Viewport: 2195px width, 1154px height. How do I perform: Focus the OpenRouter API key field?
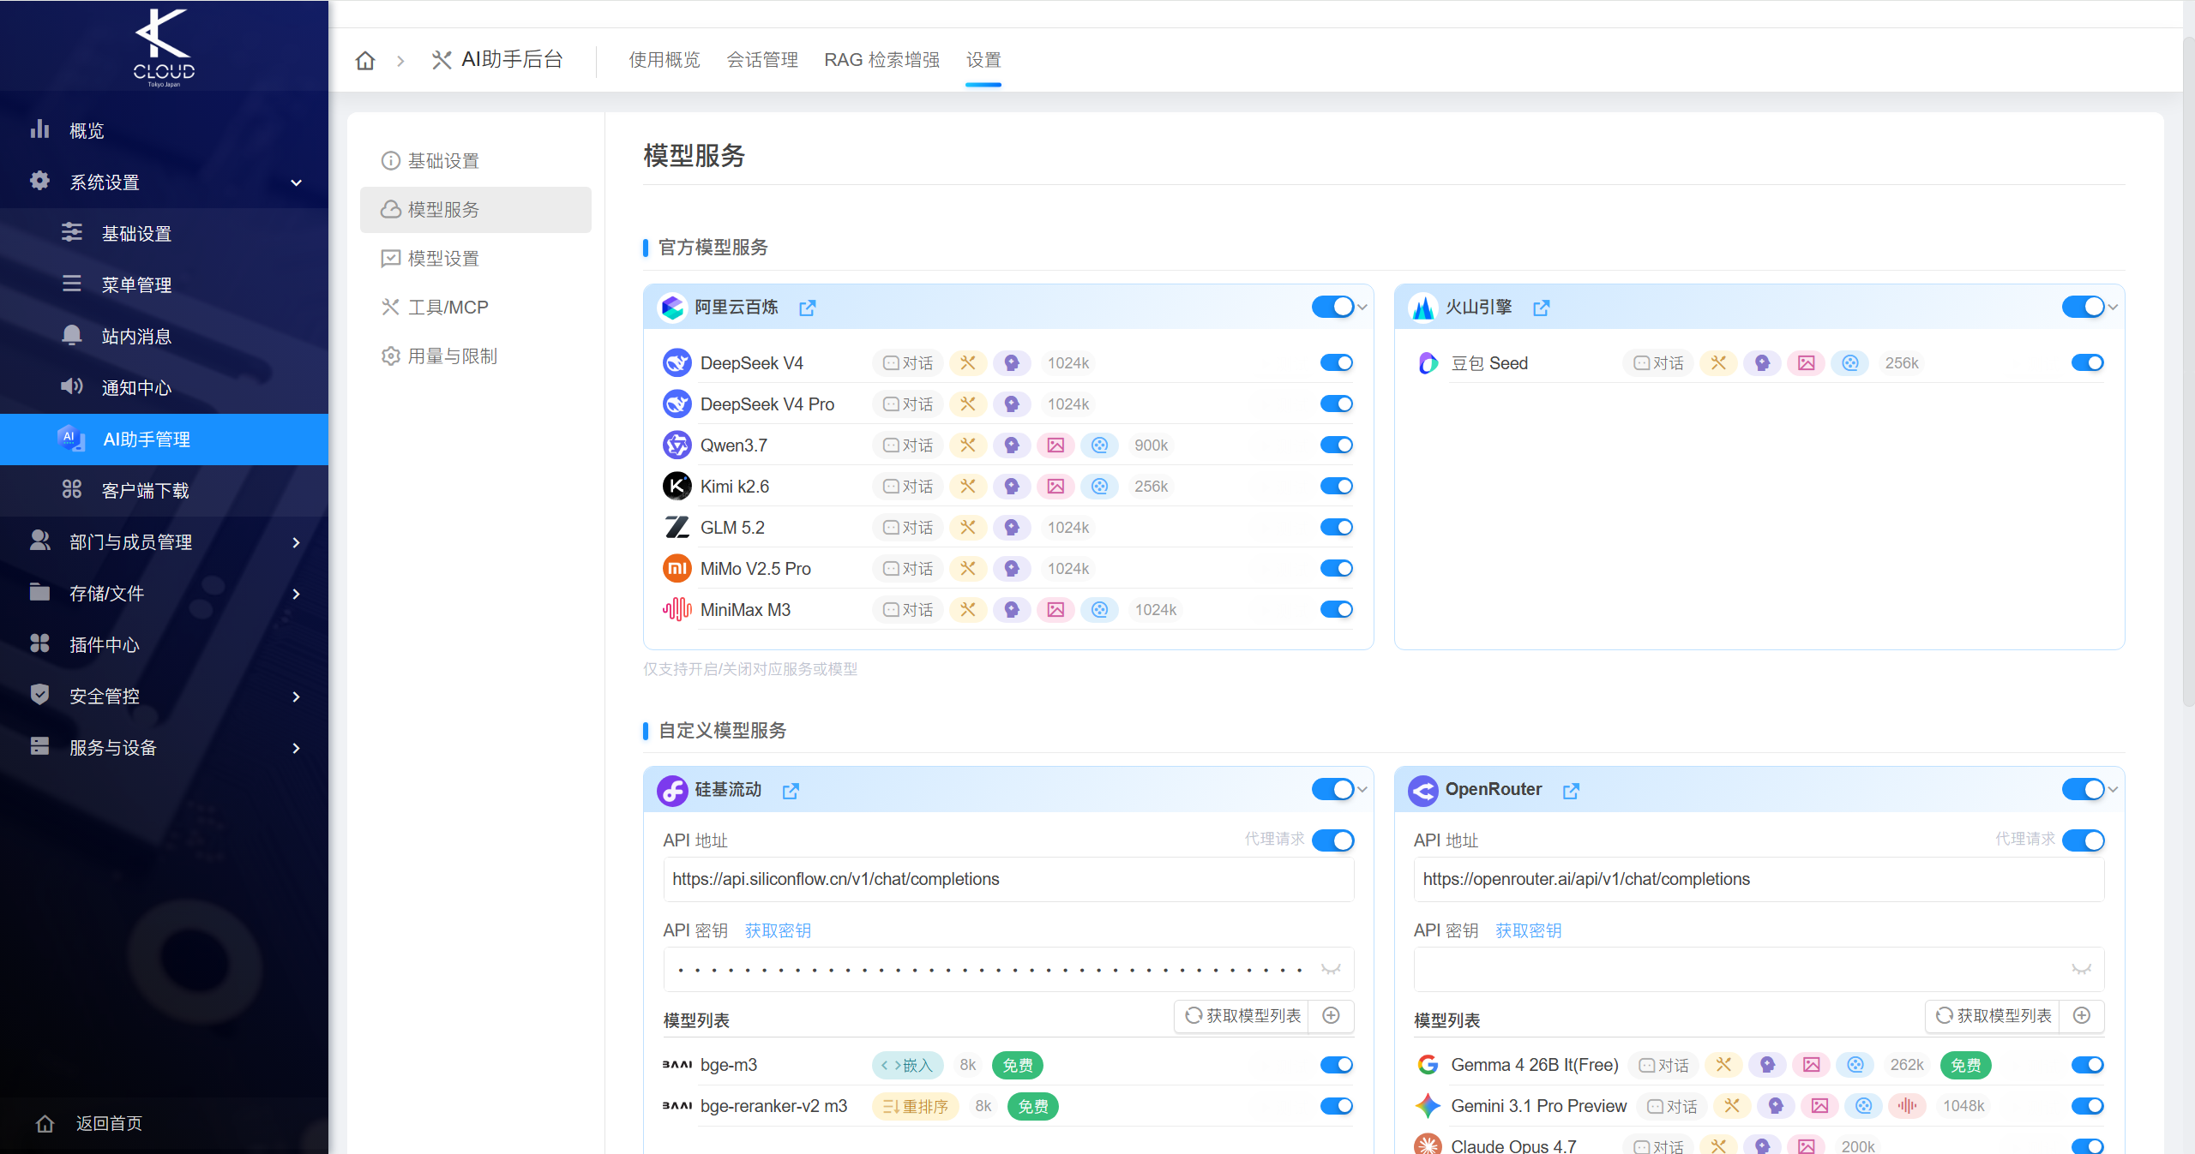click(1759, 969)
